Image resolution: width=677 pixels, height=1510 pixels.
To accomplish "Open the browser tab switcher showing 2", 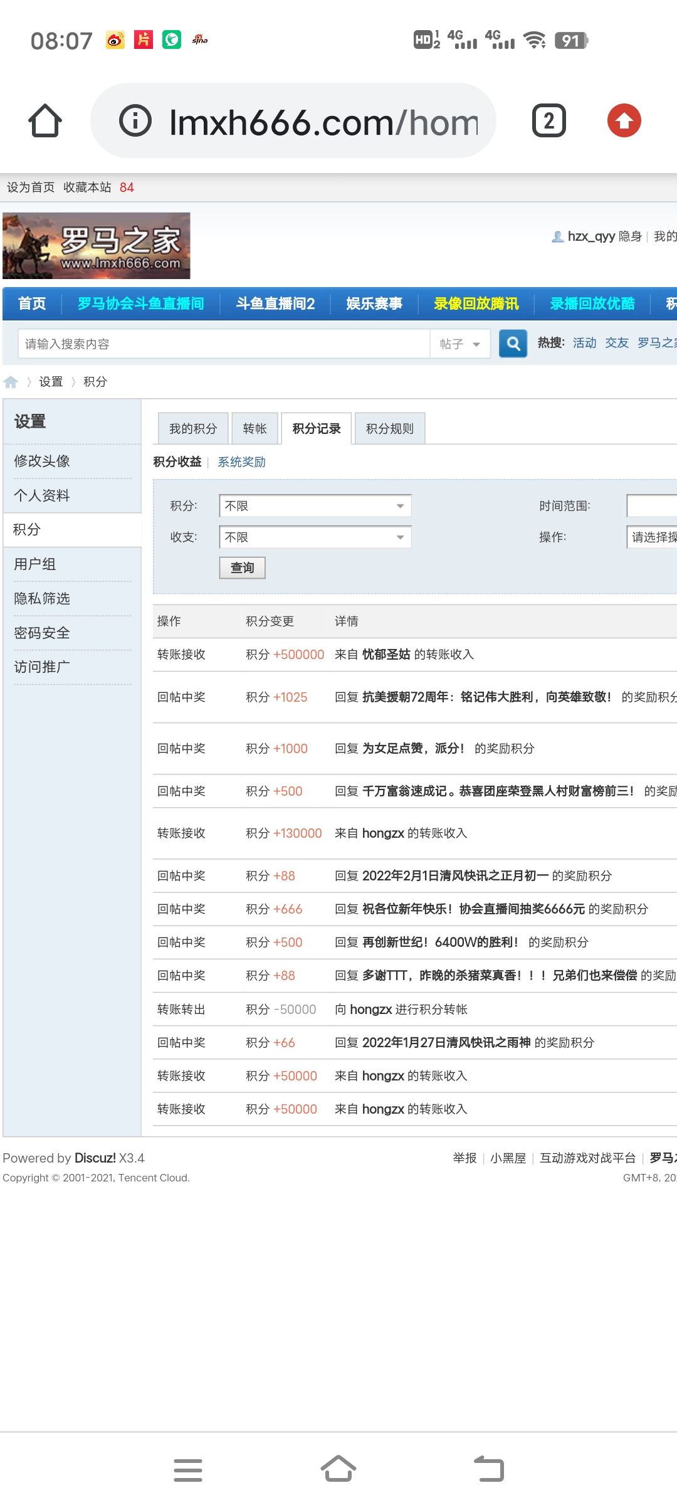I will pos(548,120).
